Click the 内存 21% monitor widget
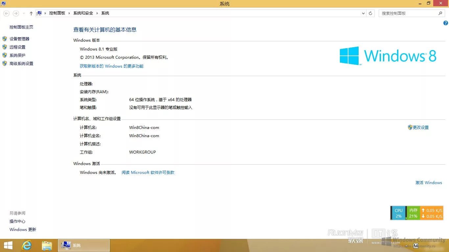The height and width of the screenshot is (252, 449). 413,213
